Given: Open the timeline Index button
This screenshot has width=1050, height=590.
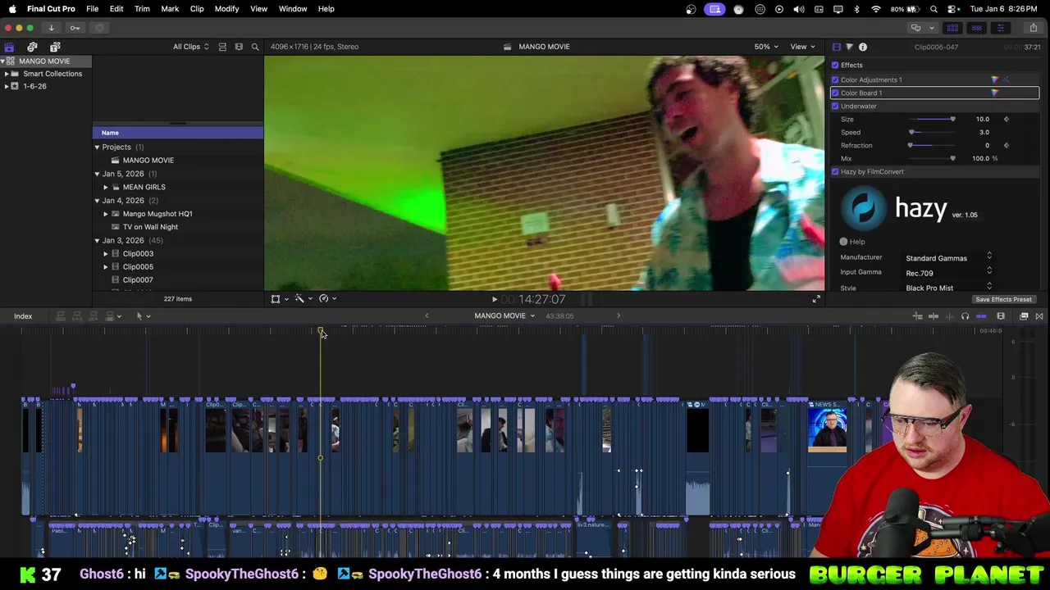Looking at the screenshot, I should point(23,316).
